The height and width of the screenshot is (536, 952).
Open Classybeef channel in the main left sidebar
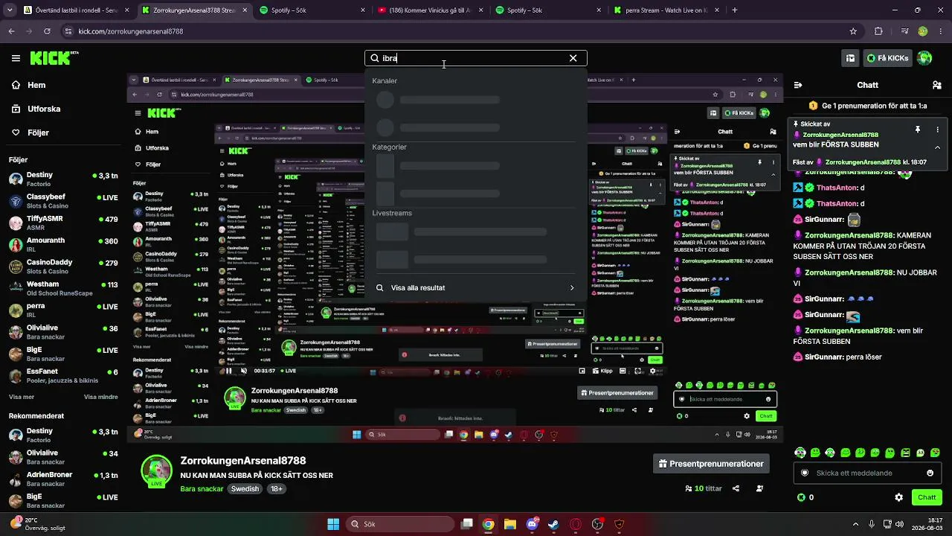click(x=63, y=201)
